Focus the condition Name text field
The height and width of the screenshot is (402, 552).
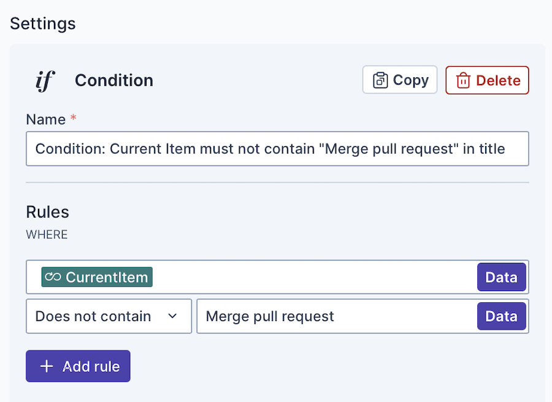coord(277,149)
